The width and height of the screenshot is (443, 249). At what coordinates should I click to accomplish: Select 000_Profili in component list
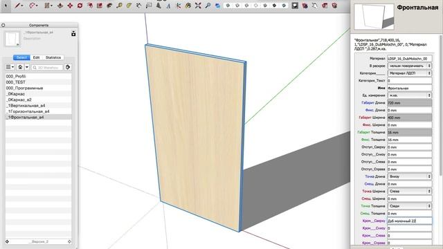point(39,76)
